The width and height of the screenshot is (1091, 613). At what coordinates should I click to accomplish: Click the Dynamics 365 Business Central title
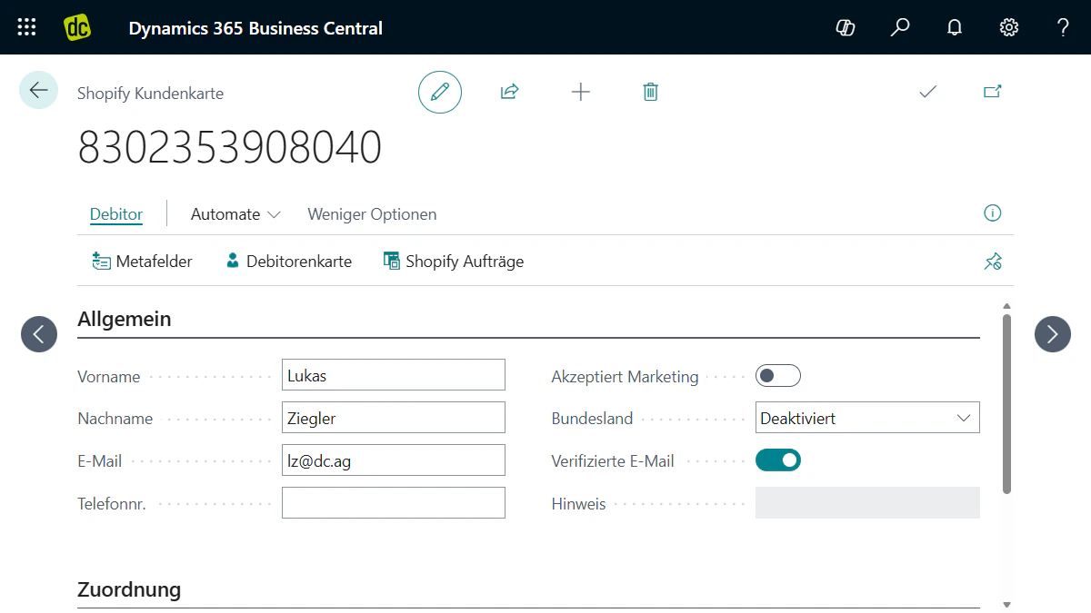click(x=255, y=28)
